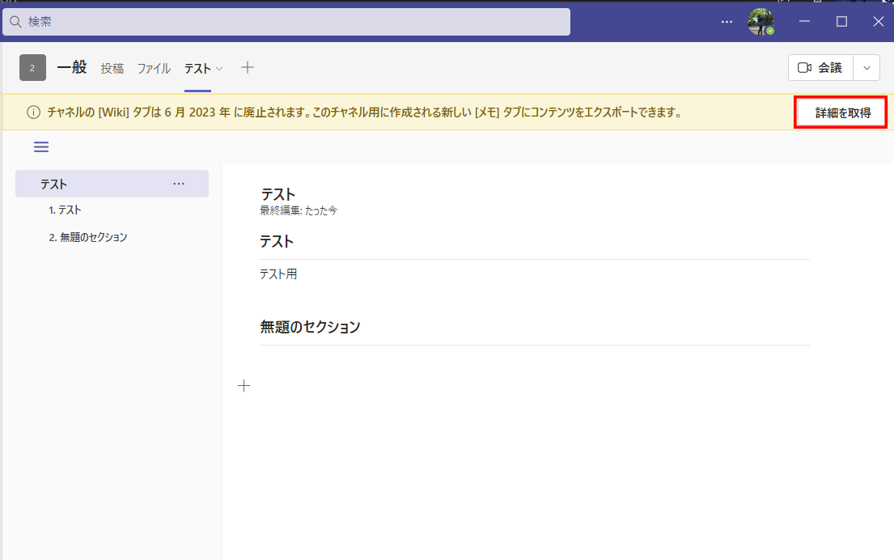
Task: Click the 無題のセクション heading to edit
Action: click(x=310, y=327)
